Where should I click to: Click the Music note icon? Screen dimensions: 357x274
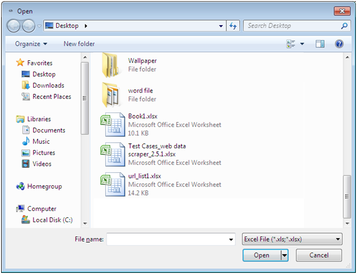(26, 141)
